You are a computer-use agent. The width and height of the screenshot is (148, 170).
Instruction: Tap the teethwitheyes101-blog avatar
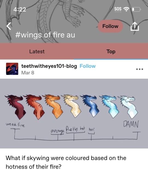12,69
